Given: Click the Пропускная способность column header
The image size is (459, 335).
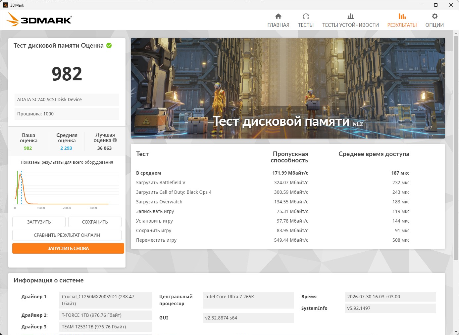Looking at the screenshot, I should pos(289,157).
